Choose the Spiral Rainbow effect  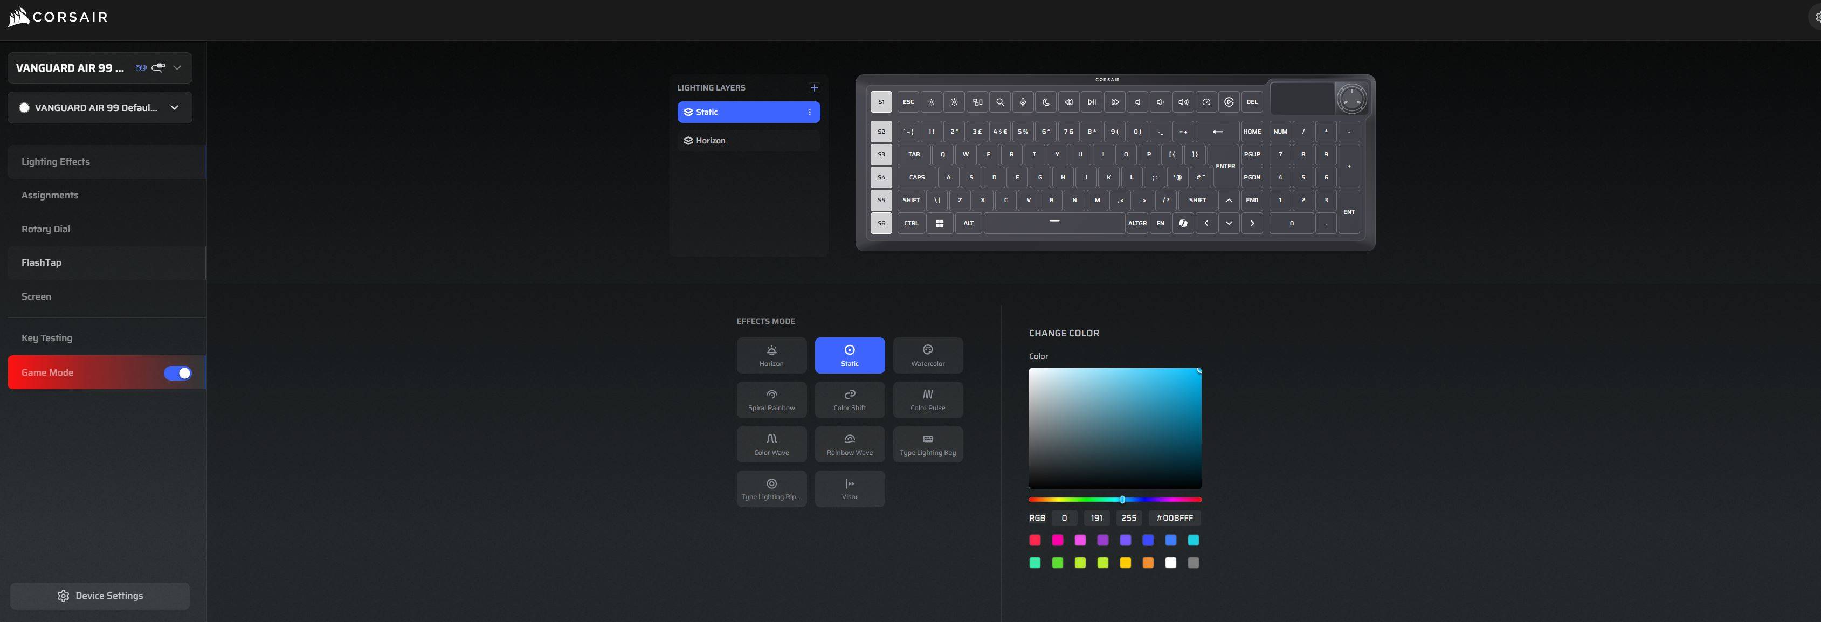point(771,399)
